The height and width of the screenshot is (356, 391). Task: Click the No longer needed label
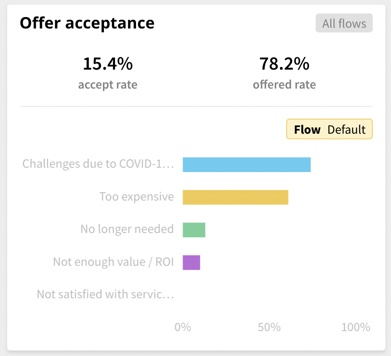(127, 229)
